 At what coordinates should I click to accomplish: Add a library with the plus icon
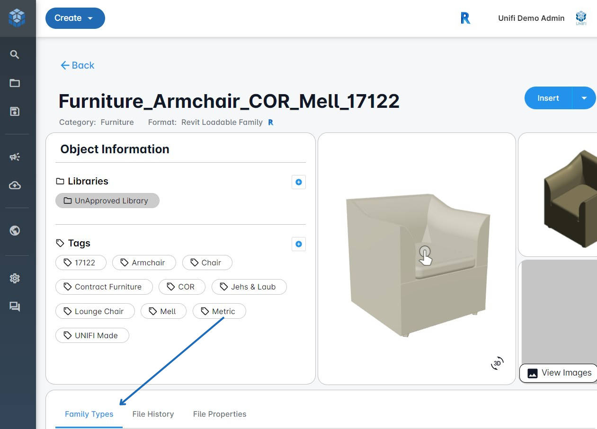coord(298,182)
